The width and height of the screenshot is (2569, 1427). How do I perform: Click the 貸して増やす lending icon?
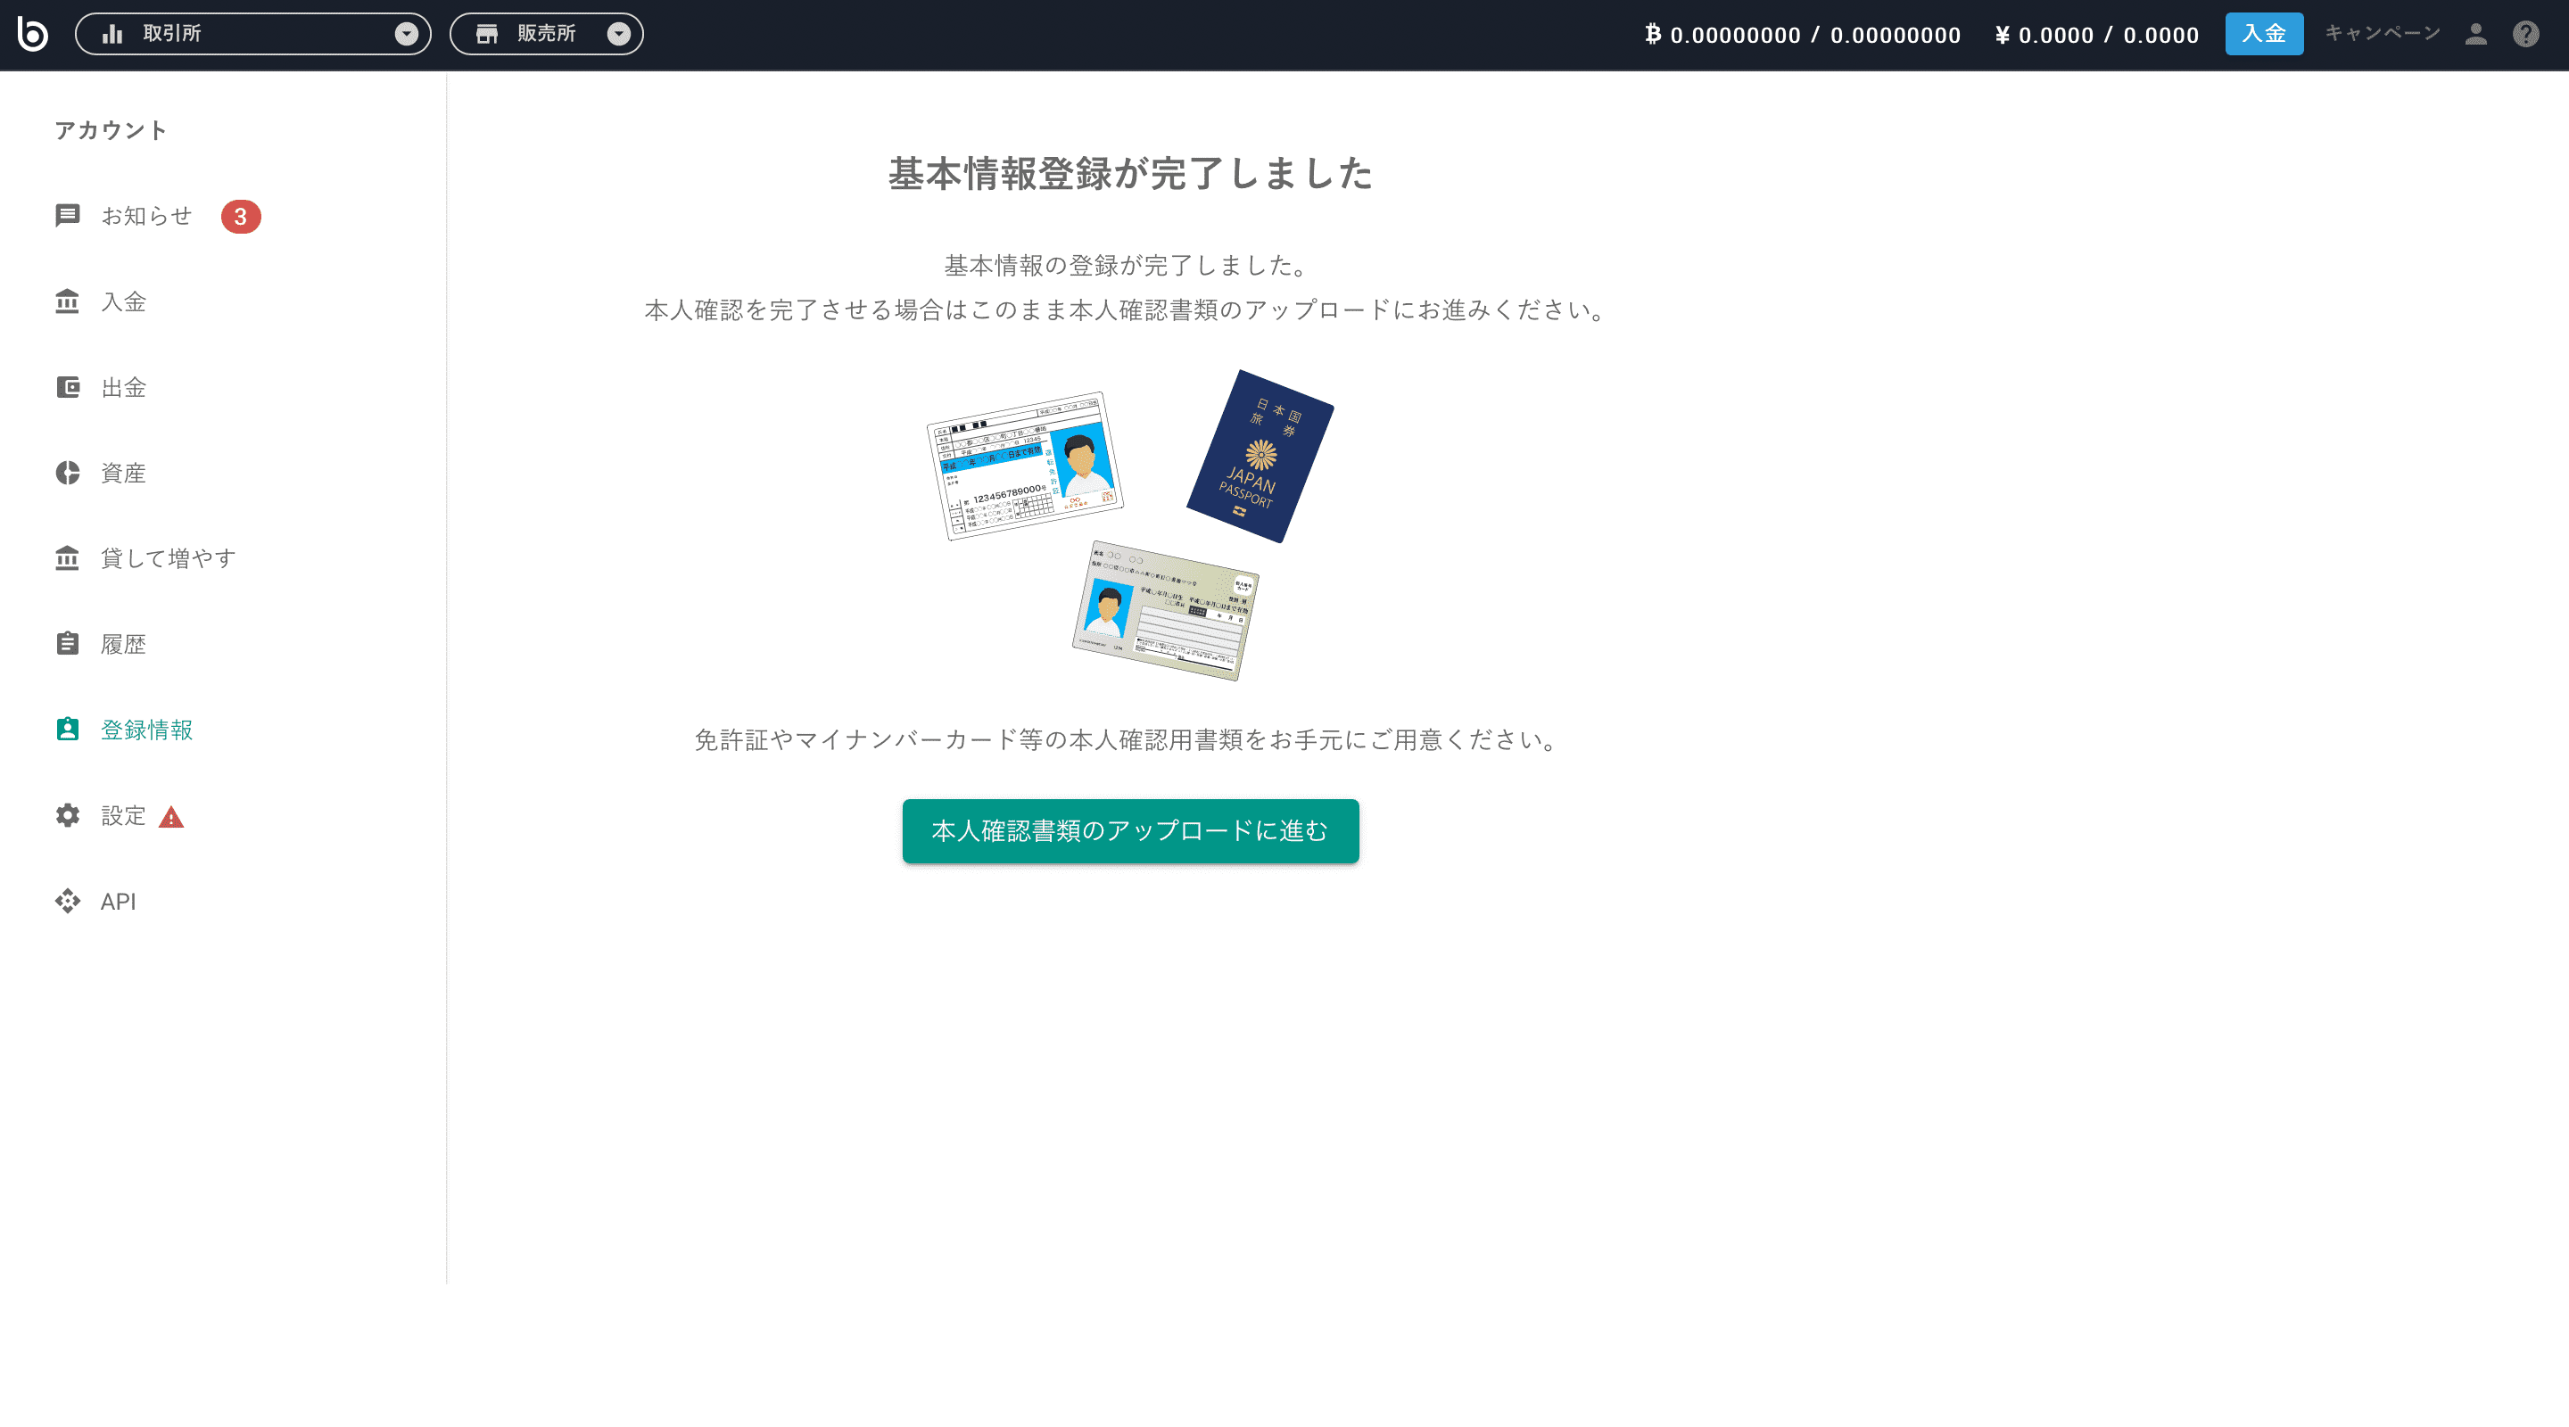(x=67, y=558)
